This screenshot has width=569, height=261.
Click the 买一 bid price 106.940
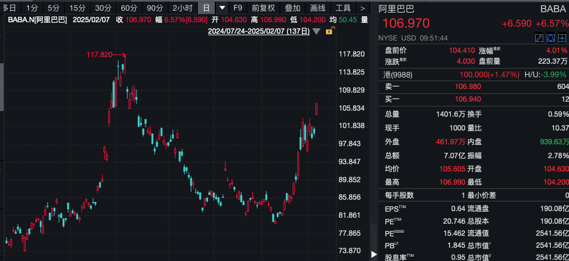click(468, 99)
